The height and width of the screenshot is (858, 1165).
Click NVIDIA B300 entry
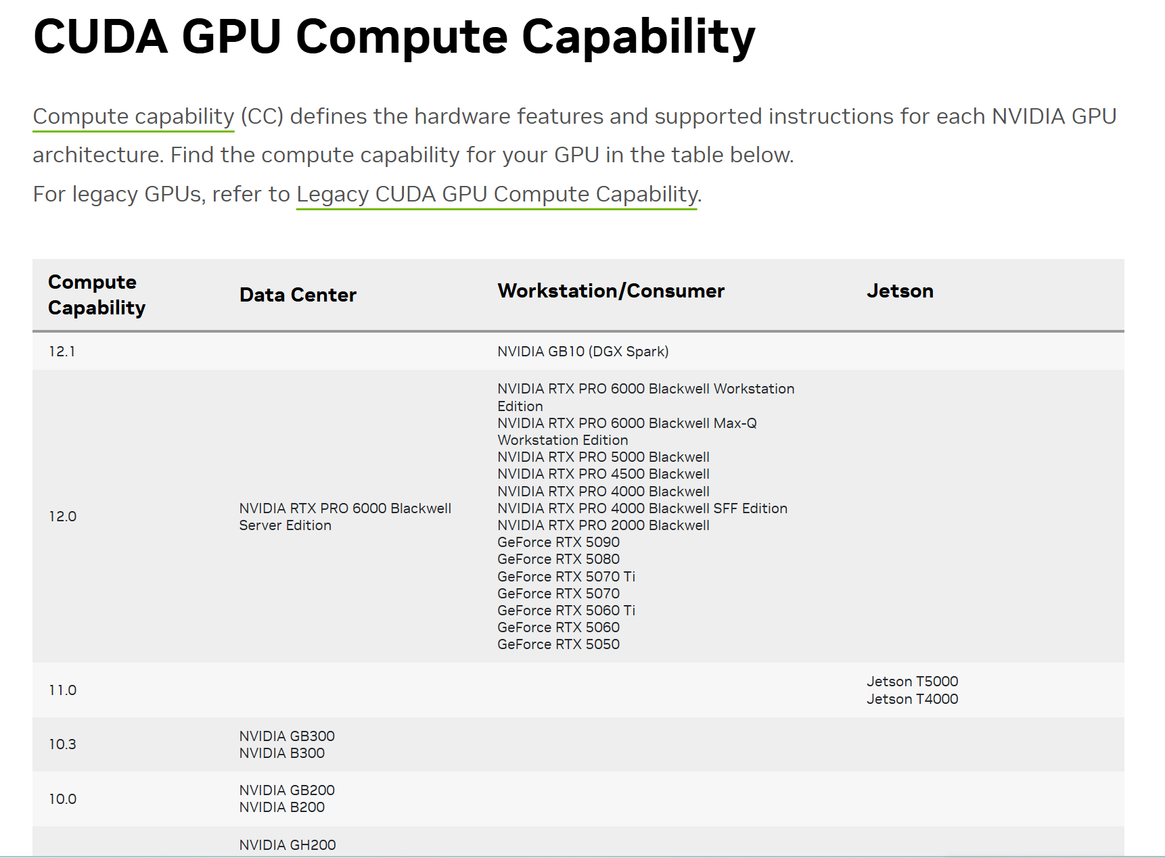pyautogui.click(x=282, y=753)
